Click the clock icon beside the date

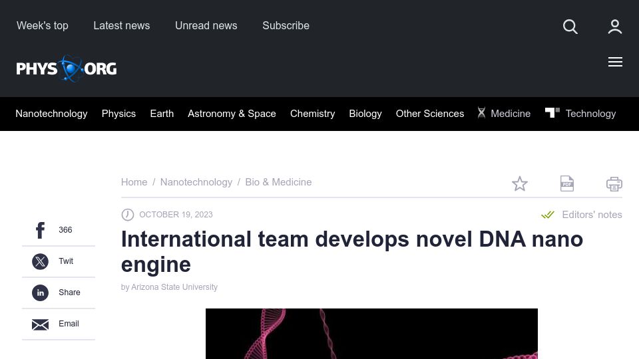pyautogui.click(x=128, y=215)
